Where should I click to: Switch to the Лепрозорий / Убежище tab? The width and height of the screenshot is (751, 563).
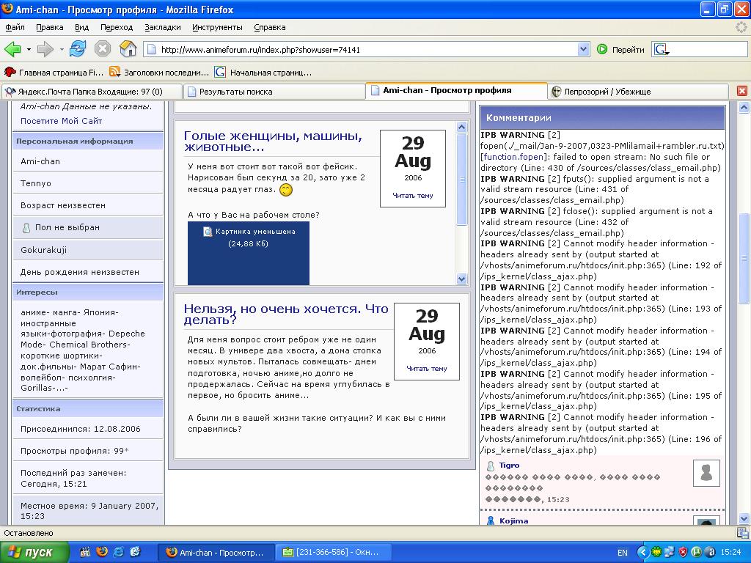638,92
